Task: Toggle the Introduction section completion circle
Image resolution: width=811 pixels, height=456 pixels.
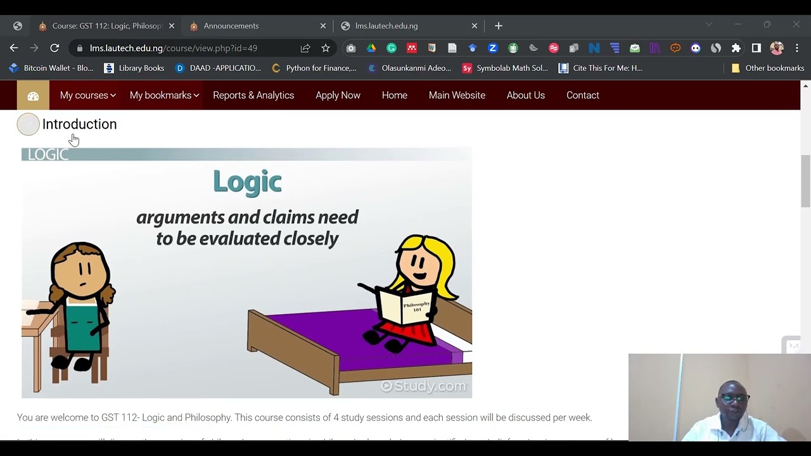Action: [x=28, y=124]
